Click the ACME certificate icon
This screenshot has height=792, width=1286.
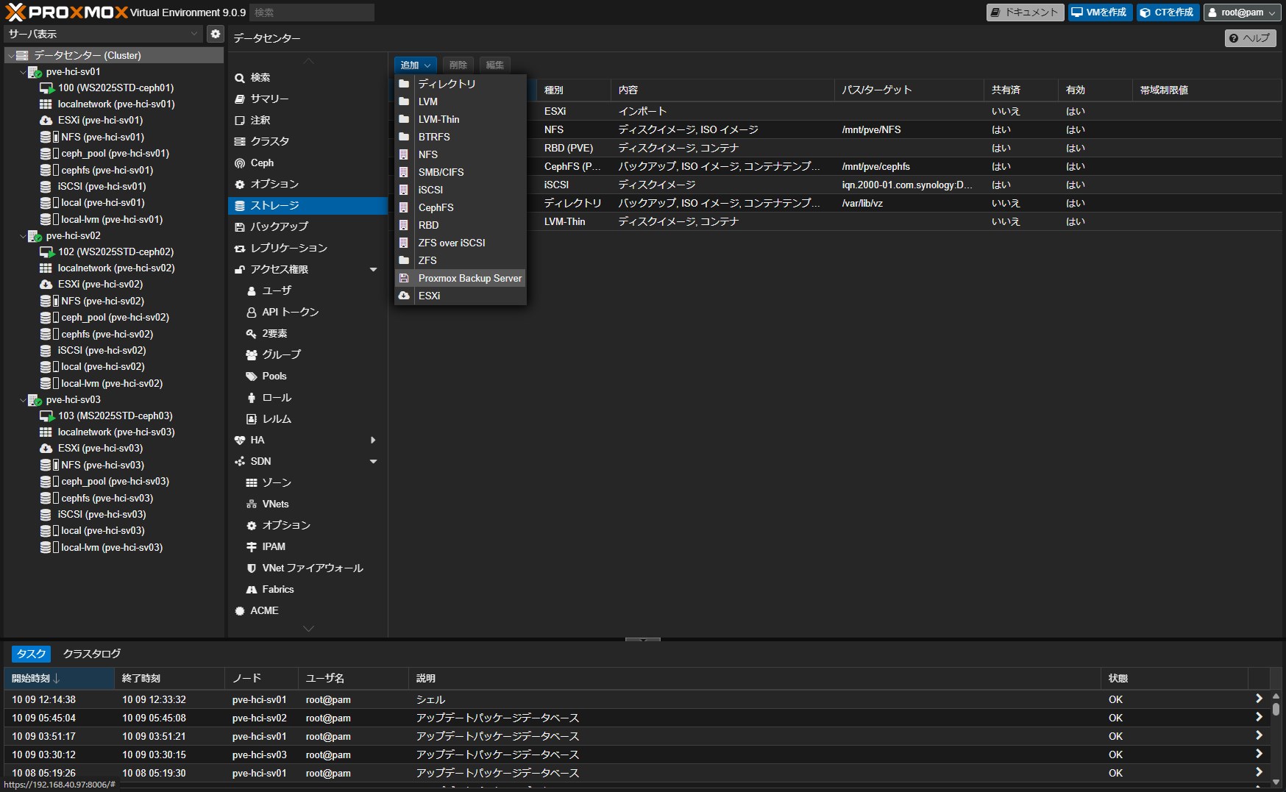pyautogui.click(x=240, y=611)
